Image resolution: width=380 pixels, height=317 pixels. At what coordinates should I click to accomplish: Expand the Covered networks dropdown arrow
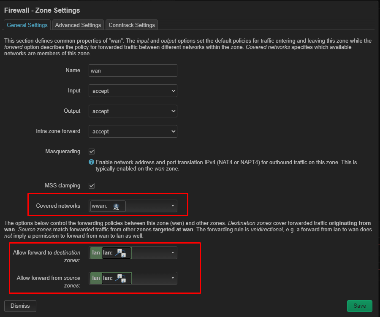[x=173, y=206]
